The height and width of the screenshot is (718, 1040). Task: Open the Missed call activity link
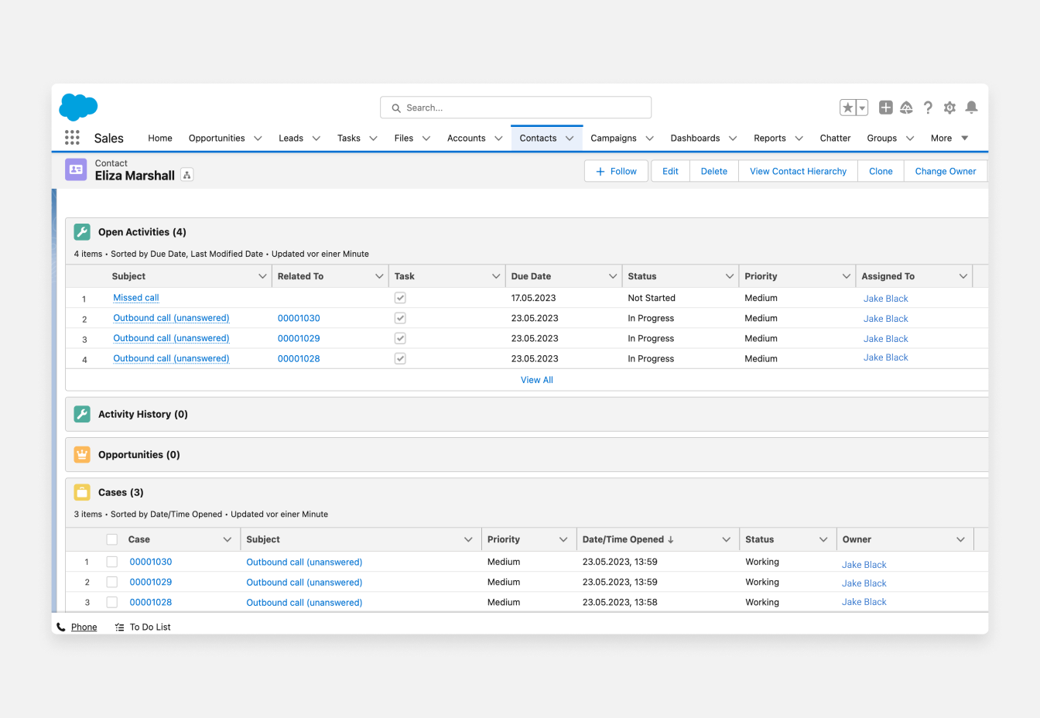tap(136, 298)
